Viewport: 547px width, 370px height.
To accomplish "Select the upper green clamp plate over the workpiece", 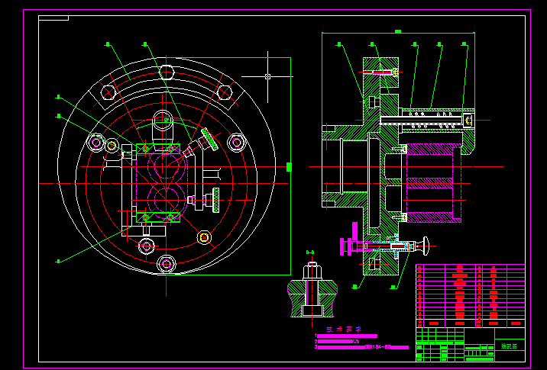I will (x=158, y=149).
